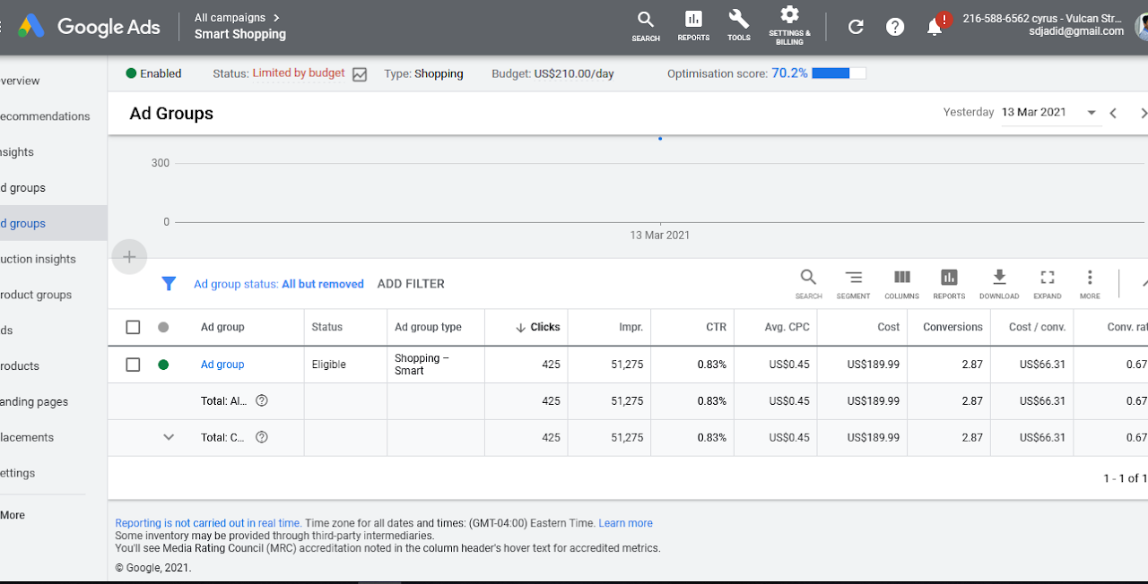Open the Google Ads home logo
This screenshot has width=1148, height=584.
point(90,27)
